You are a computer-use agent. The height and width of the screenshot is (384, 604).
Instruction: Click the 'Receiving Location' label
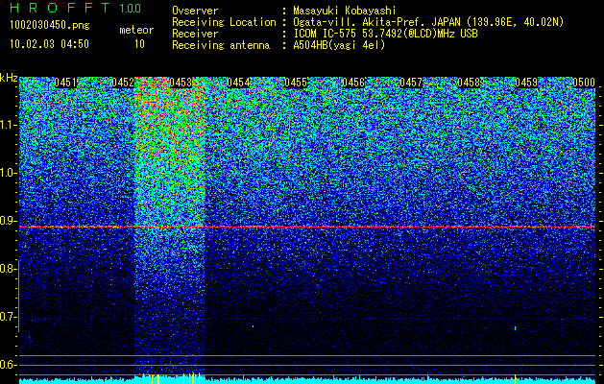pyautogui.click(x=224, y=22)
